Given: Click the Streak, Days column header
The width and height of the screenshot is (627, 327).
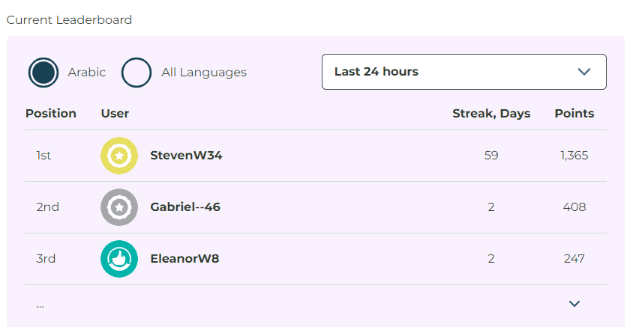Looking at the screenshot, I should click(x=491, y=114).
